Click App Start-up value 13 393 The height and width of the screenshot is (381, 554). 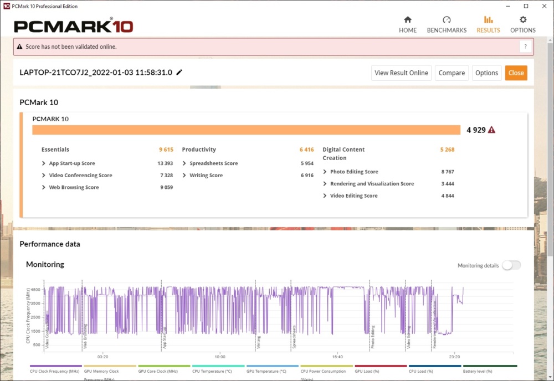tap(165, 163)
